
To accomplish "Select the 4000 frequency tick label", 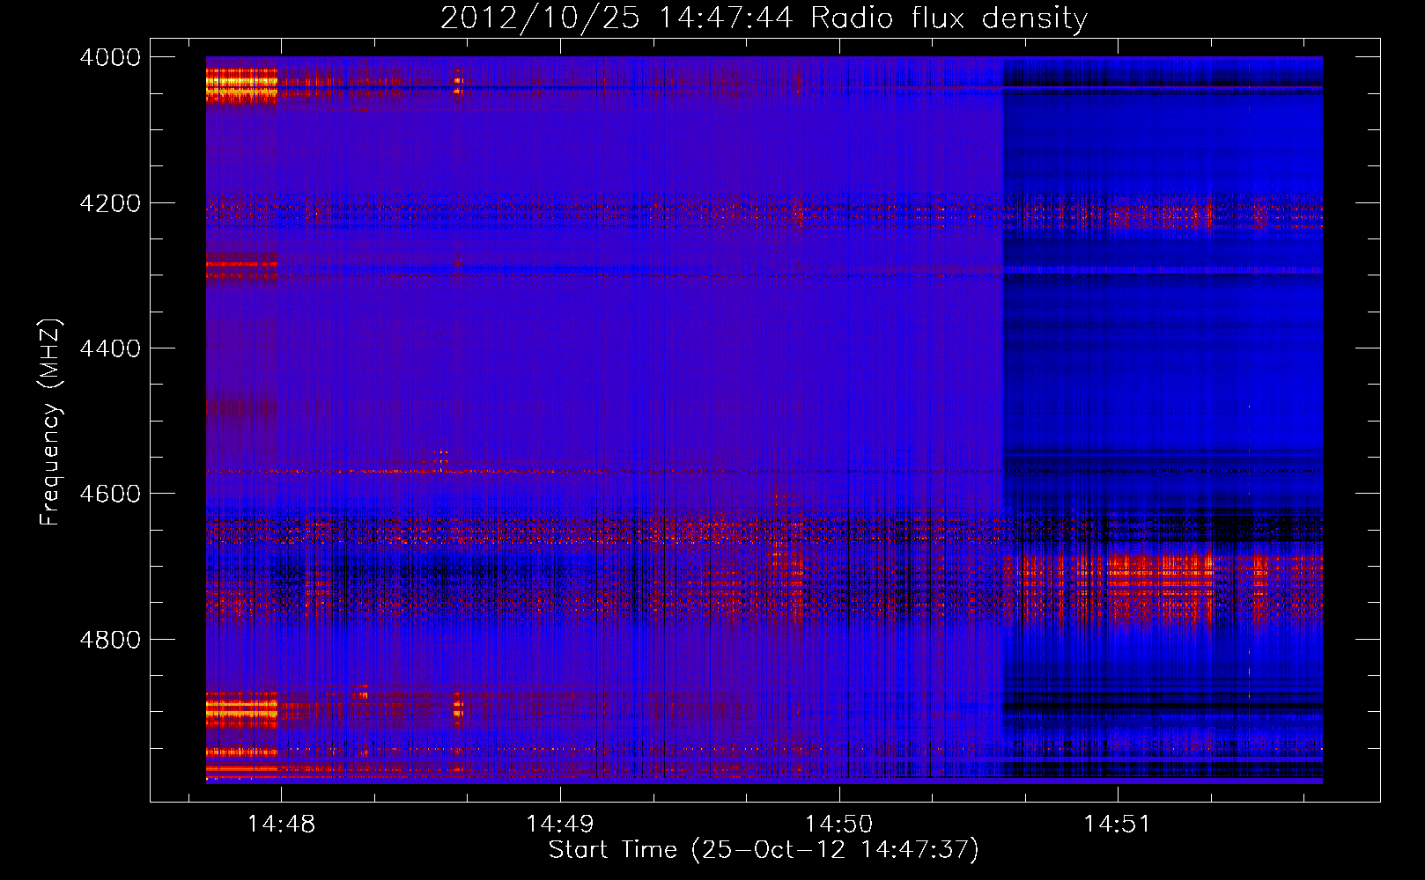I will click(110, 57).
